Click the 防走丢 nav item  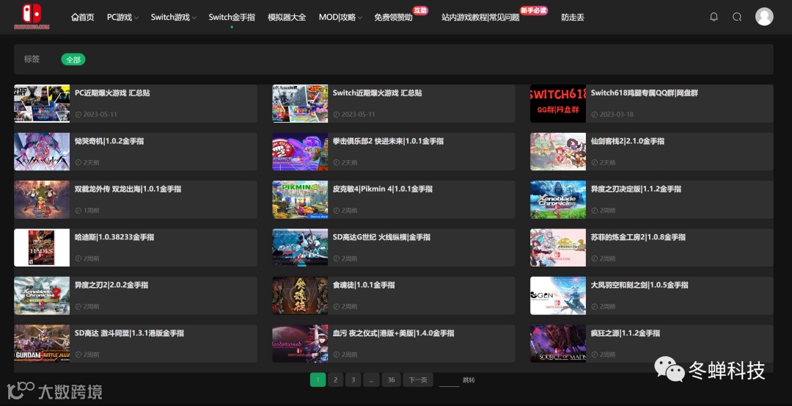pyautogui.click(x=573, y=17)
